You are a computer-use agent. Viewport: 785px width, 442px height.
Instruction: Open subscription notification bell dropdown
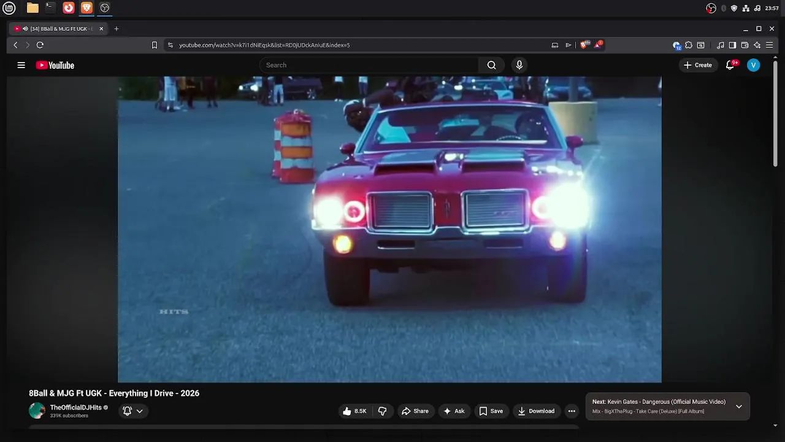[x=133, y=411]
